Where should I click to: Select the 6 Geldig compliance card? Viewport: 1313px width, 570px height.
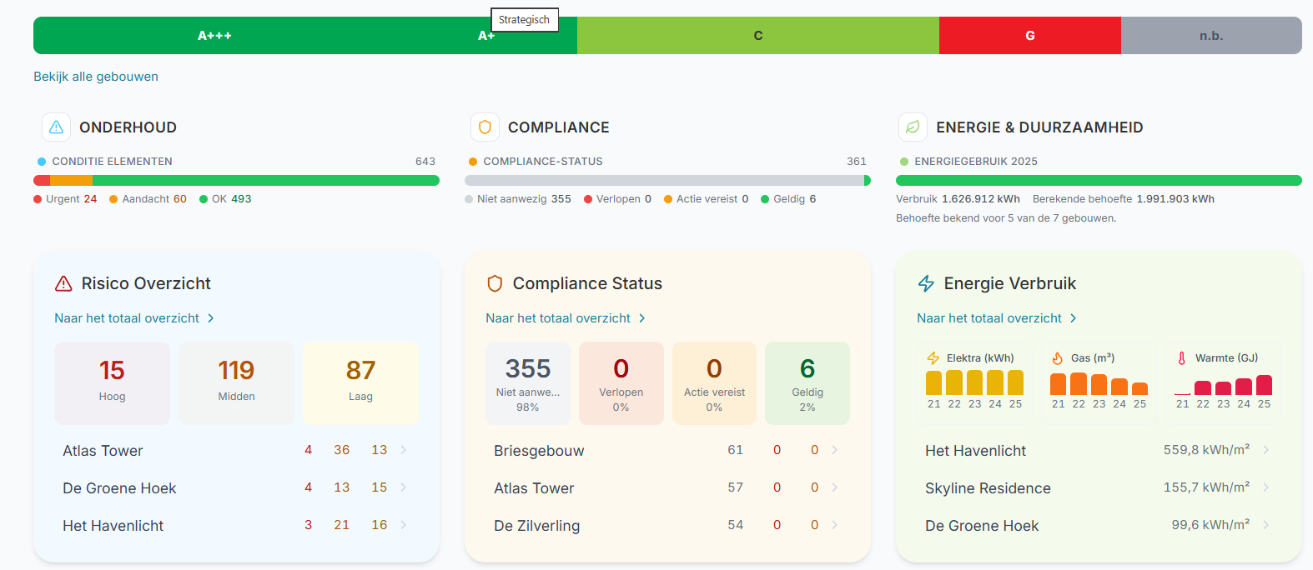point(807,383)
